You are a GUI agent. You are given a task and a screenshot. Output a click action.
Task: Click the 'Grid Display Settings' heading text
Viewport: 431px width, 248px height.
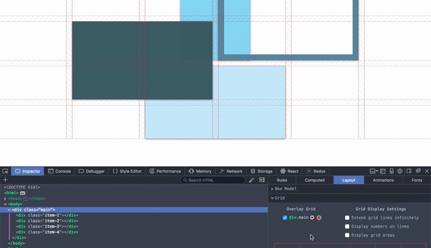coord(380,209)
